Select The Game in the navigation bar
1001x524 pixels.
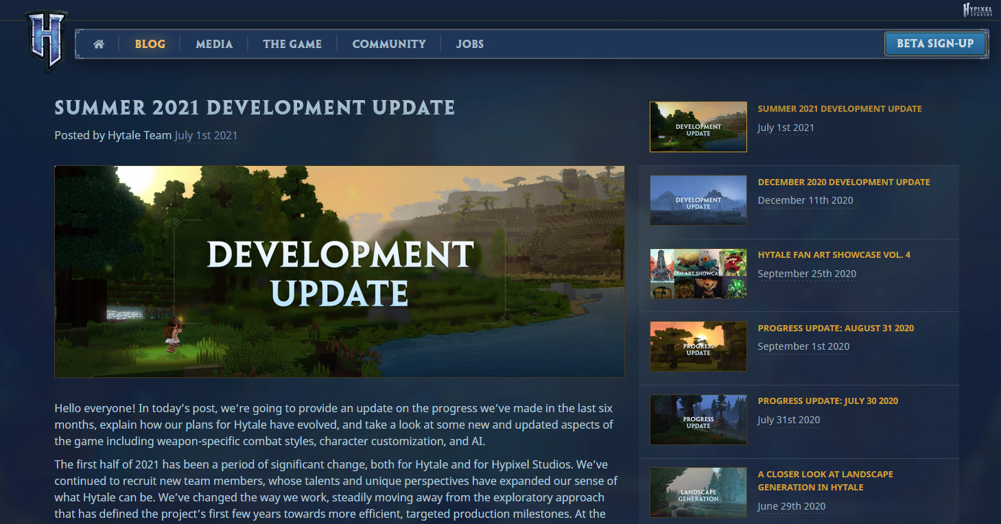(292, 44)
